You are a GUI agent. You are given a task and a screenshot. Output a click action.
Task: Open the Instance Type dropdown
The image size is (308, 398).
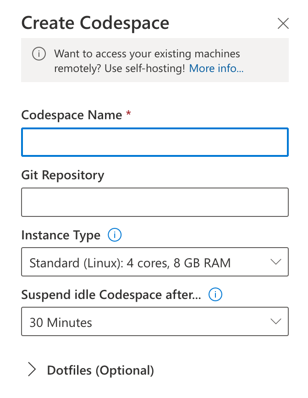(155, 262)
